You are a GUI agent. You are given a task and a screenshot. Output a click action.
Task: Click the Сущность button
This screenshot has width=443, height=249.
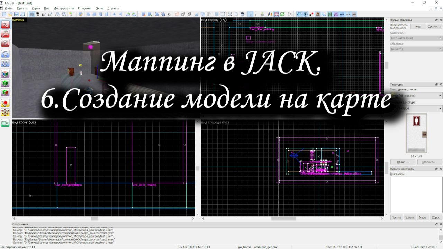pyautogui.click(x=434, y=26)
